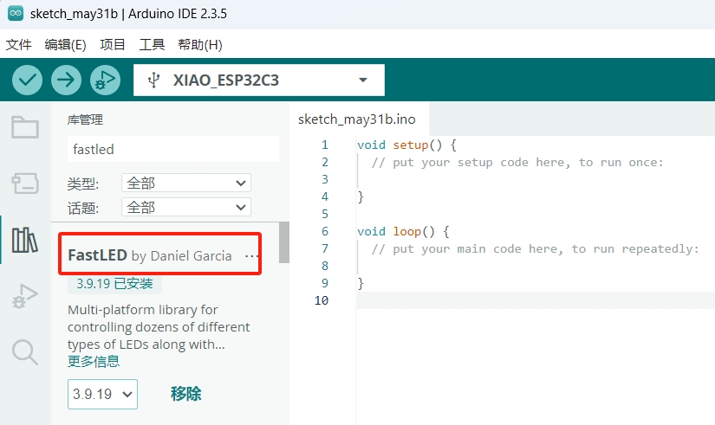This screenshot has height=425, width=715.
Task: Click the Upload arrow button
Action: [66, 80]
